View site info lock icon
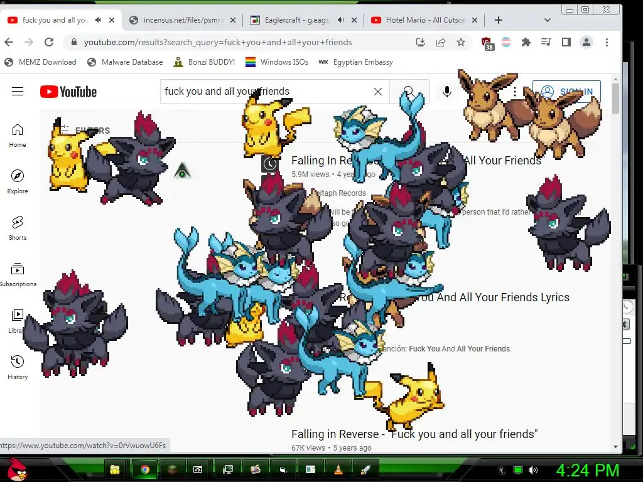 74,42
